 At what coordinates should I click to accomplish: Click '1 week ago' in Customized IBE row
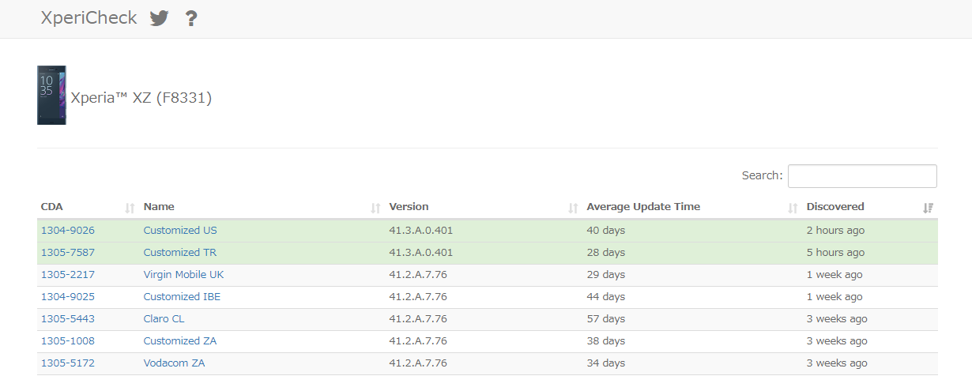click(834, 297)
